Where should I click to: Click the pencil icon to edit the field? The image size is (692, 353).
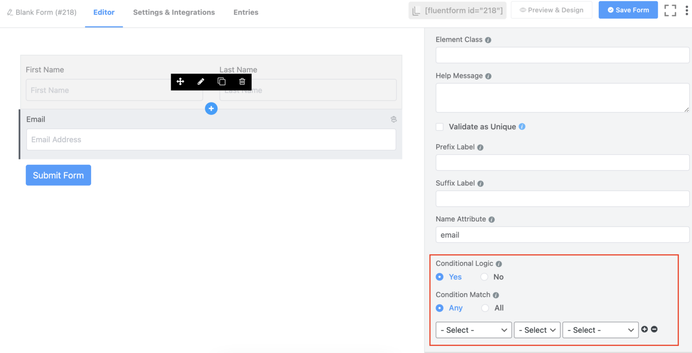200,81
